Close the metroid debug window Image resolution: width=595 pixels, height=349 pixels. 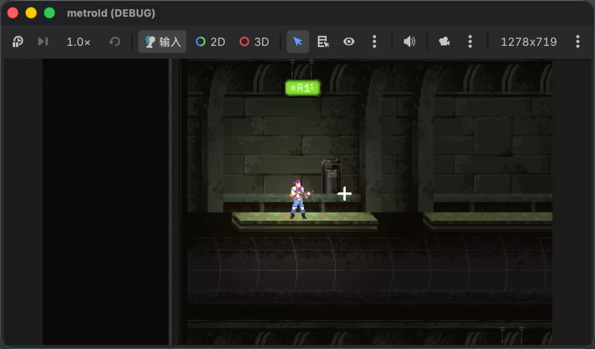(13, 13)
